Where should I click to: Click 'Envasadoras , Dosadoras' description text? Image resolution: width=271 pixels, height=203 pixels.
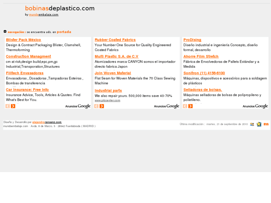coord(45,81)
